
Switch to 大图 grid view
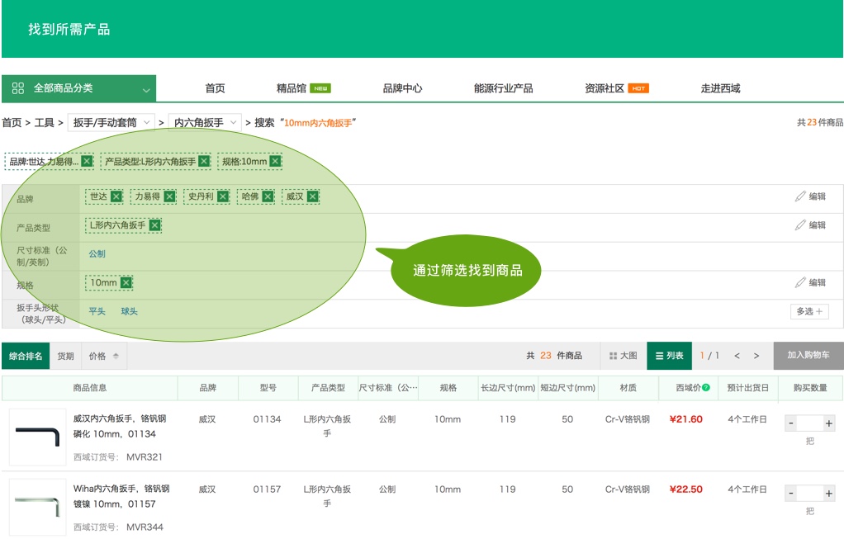point(624,356)
